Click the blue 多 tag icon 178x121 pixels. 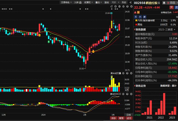click(x=144, y=17)
